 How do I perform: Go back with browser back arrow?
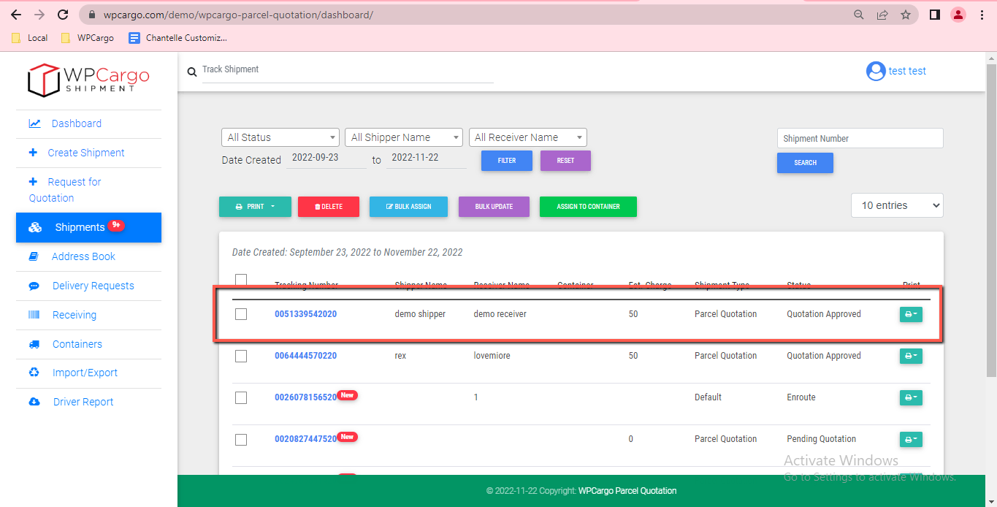[16, 15]
